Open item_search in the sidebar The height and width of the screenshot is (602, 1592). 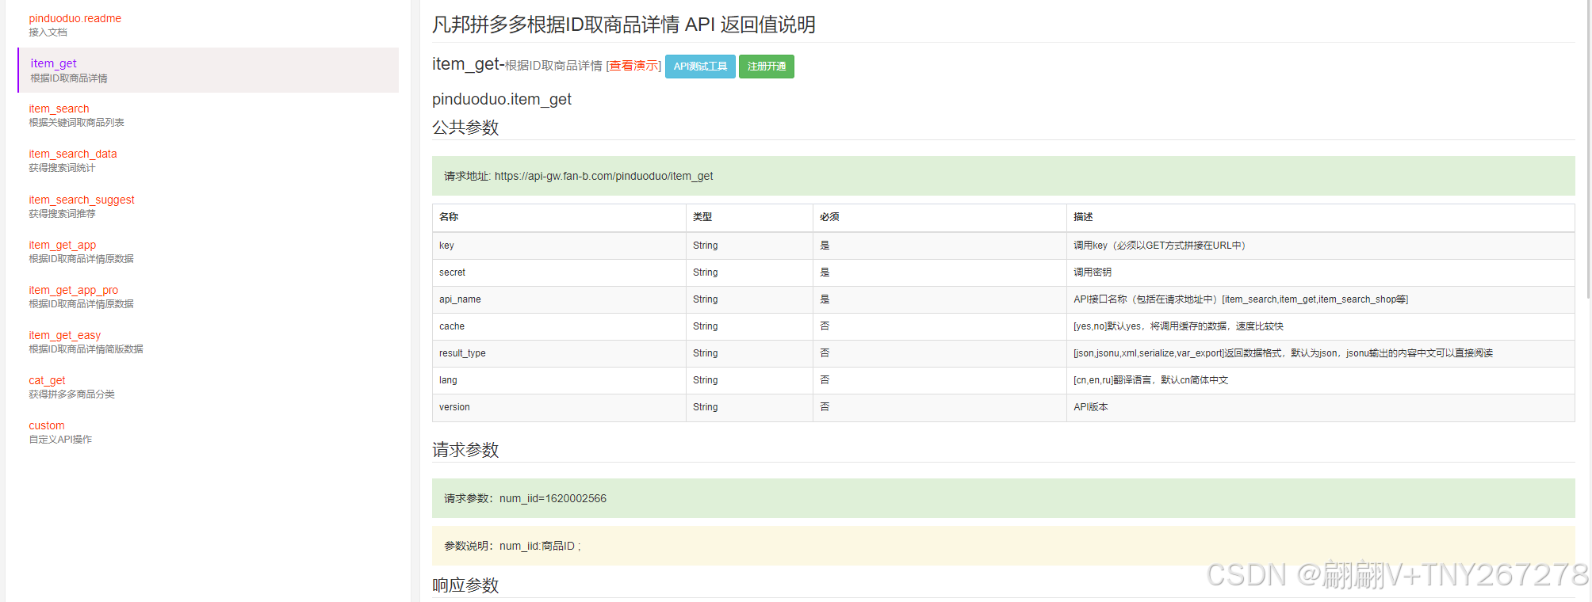(59, 109)
